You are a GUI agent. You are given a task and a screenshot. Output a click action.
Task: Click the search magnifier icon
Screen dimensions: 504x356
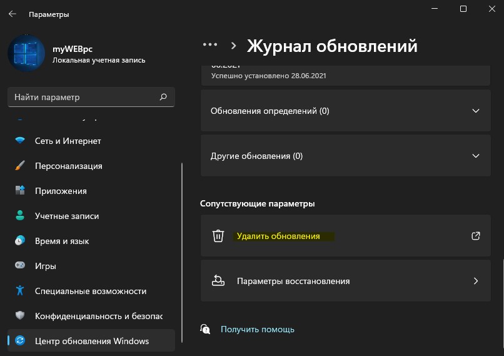[x=163, y=97]
